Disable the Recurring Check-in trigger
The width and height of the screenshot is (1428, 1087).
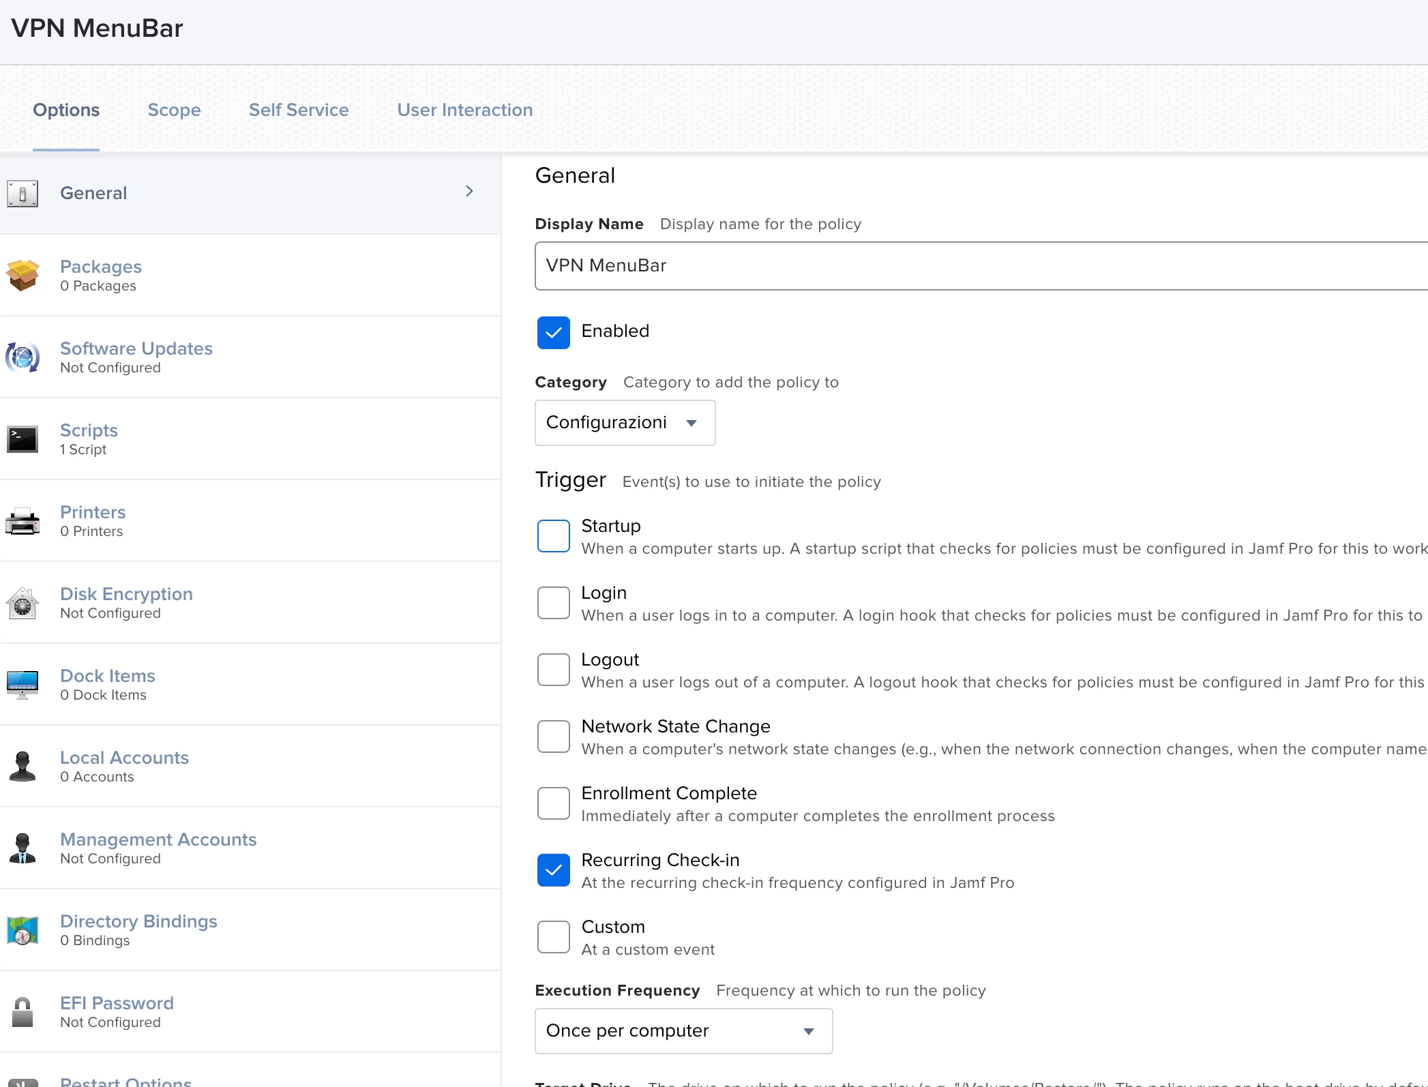click(x=553, y=870)
